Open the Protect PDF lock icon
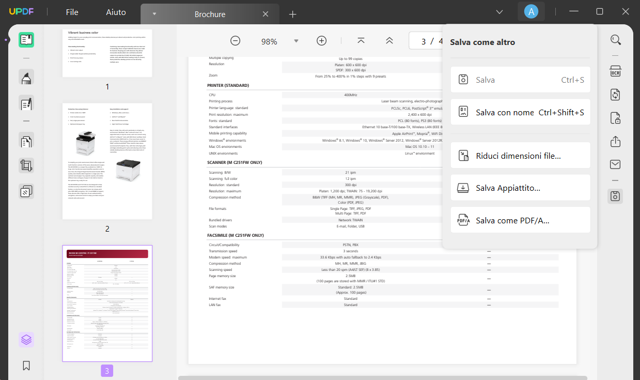The image size is (640, 380). [615, 118]
